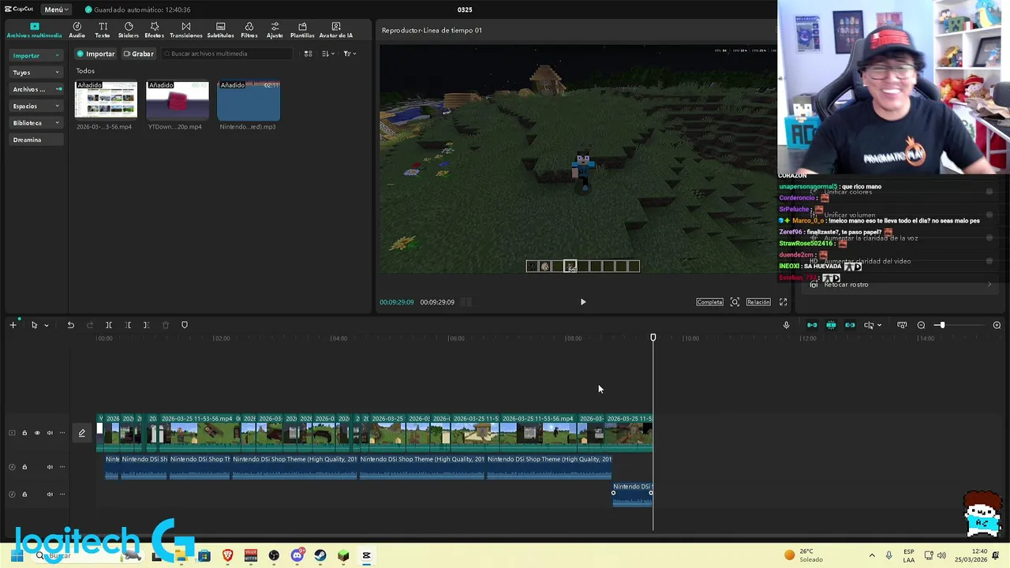The width and height of the screenshot is (1010, 568).
Task: Toggle grid view of media files
Action: 308,54
